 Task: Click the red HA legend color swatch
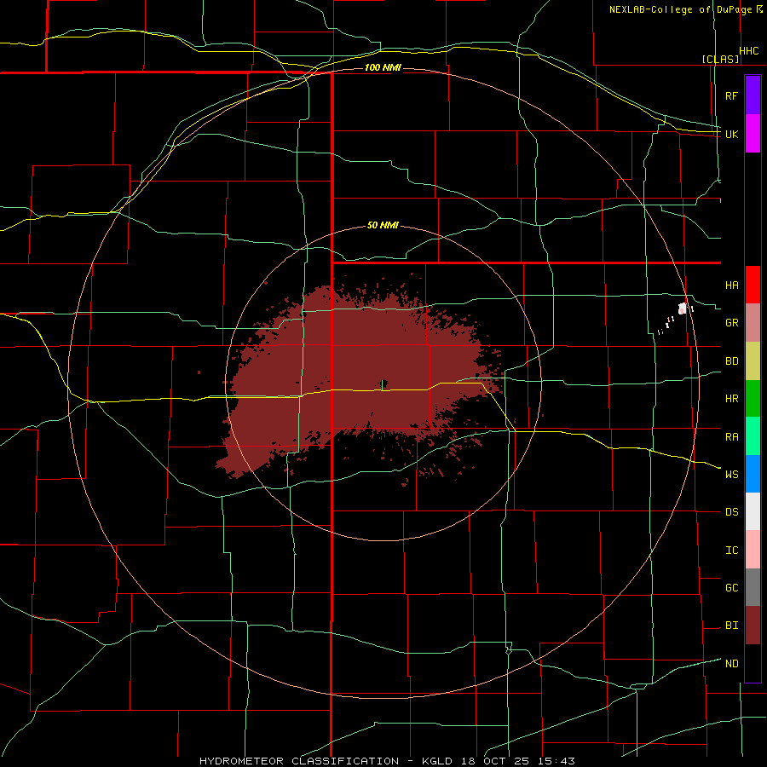753,285
